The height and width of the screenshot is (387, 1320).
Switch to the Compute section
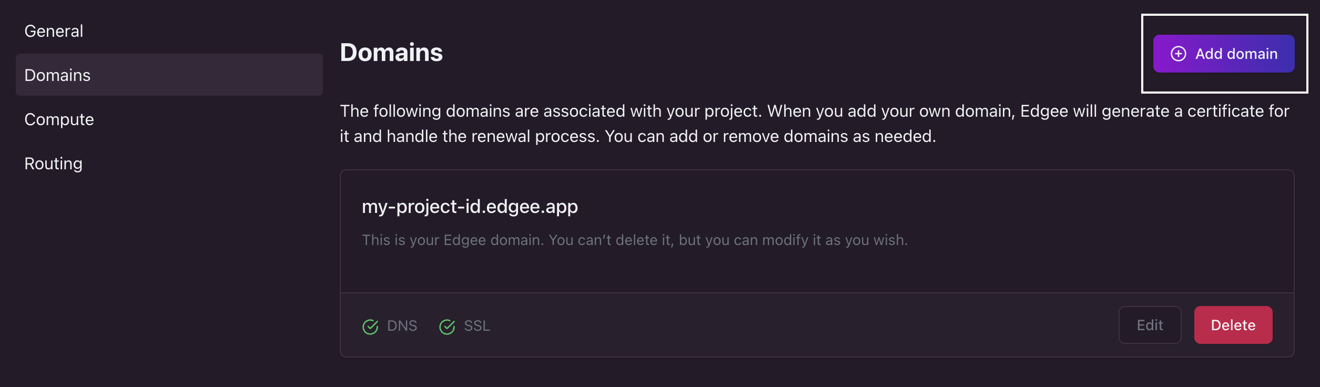pyautogui.click(x=59, y=119)
